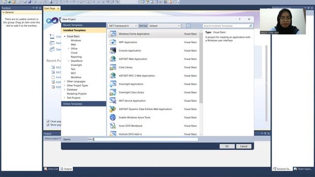The width and height of the screenshot is (315, 177).
Task: Expand the Database tree node
Action: coord(64,89)
